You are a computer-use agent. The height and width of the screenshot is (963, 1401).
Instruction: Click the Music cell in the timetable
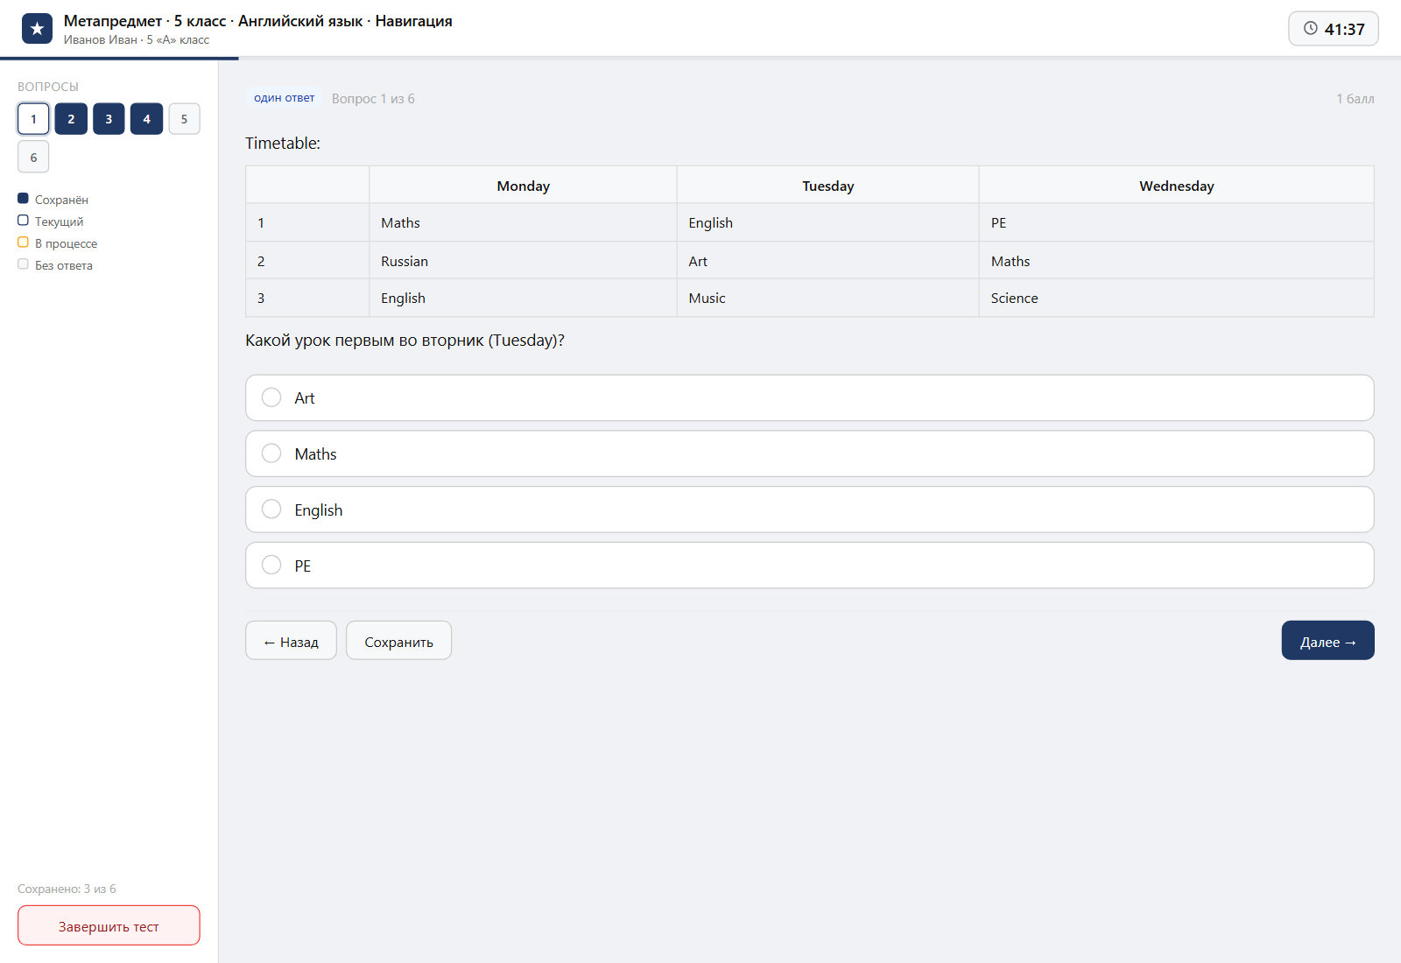coord(827,298)
